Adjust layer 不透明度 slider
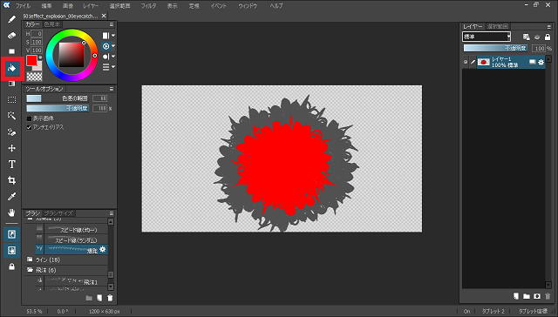Viewport: 558px width, 317px height. click(496, 48)
